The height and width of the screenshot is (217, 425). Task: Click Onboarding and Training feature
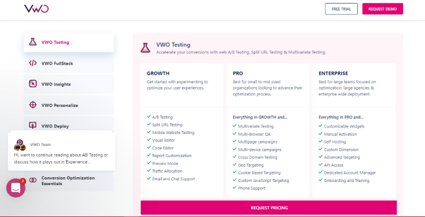[x=347, y=180]
